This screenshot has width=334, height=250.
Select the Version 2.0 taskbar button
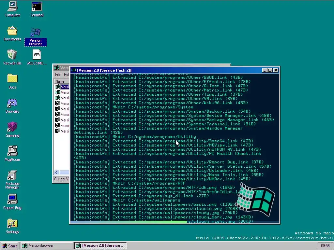tap(100, 246)
